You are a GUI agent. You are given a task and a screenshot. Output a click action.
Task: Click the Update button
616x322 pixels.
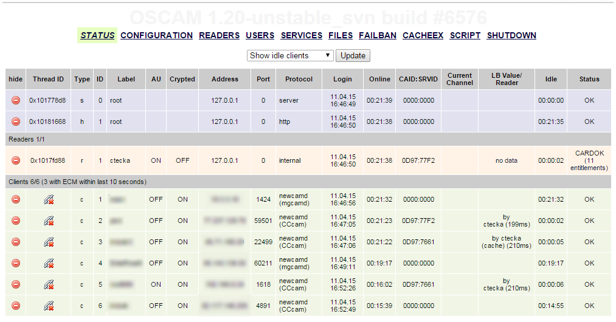point(353,55)
